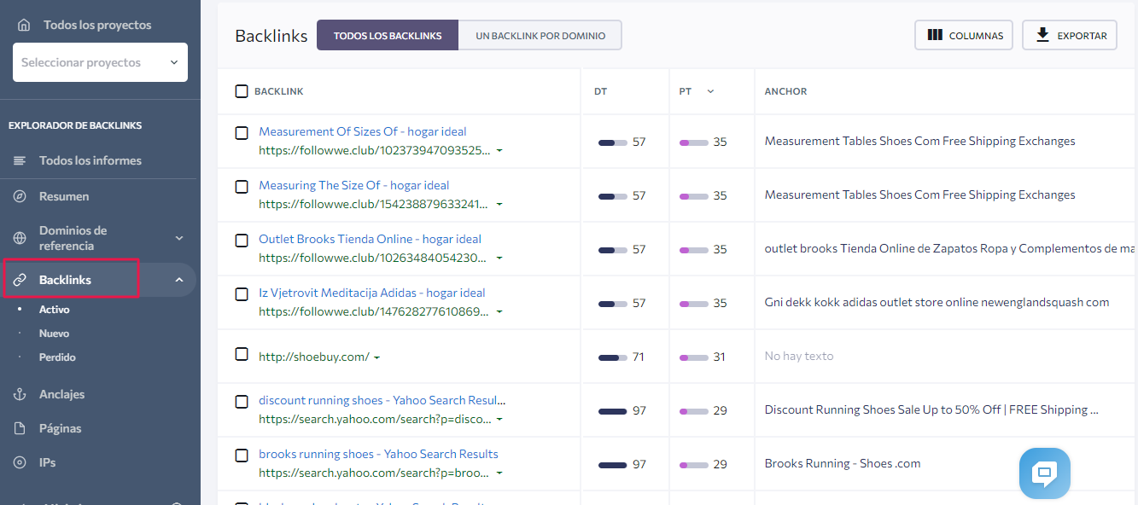Click the home icon beside Todos los proyectos
The height and width of the screenshot is (505, 1138).
pos(24,25)
